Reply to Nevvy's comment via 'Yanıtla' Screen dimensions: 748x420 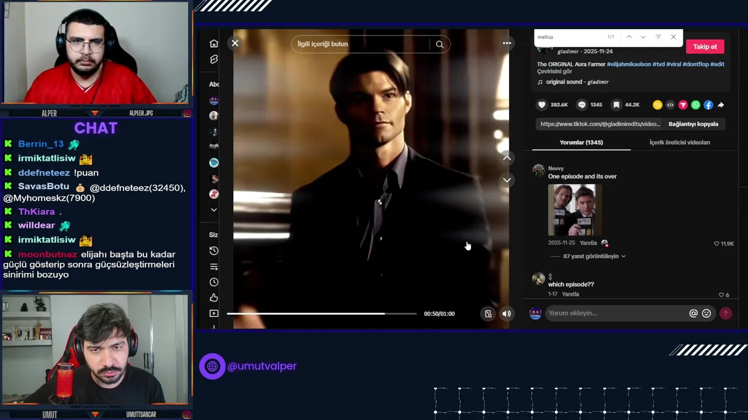[588, 243]
